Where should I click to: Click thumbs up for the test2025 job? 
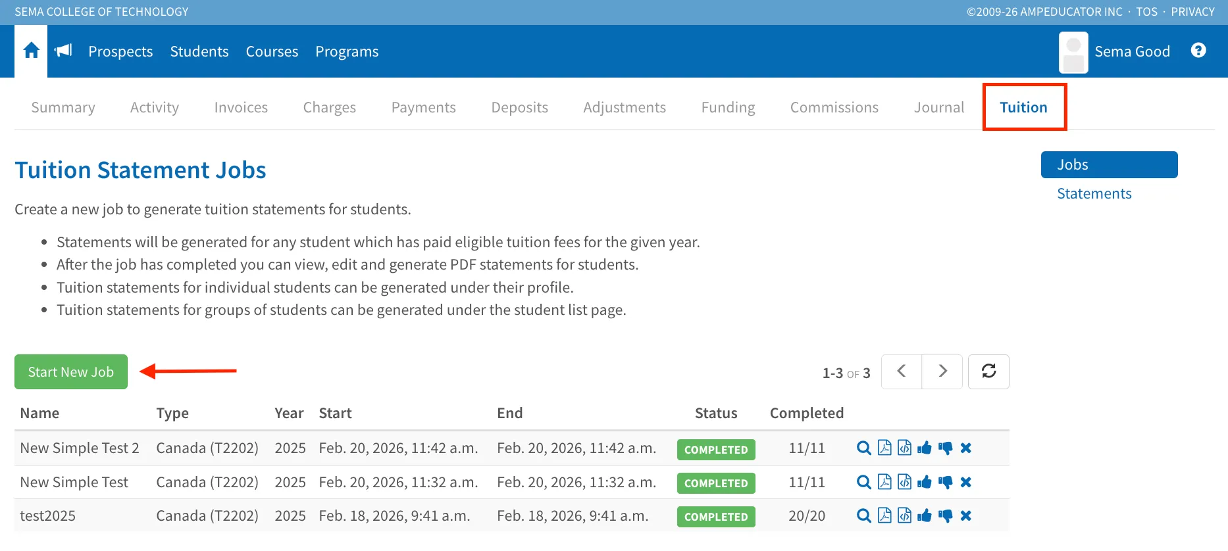(x=925, y=516)
